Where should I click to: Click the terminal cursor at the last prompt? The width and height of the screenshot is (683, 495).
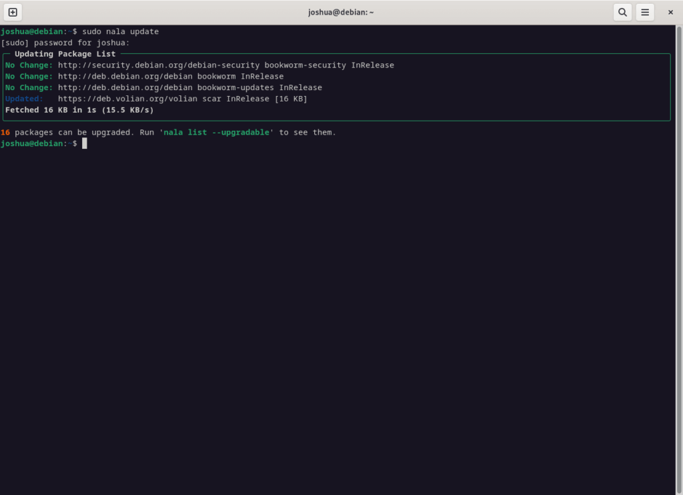(x=85, y=143)
